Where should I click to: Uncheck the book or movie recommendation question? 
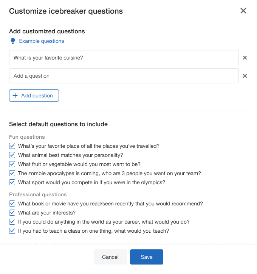(x=12, y=204)
